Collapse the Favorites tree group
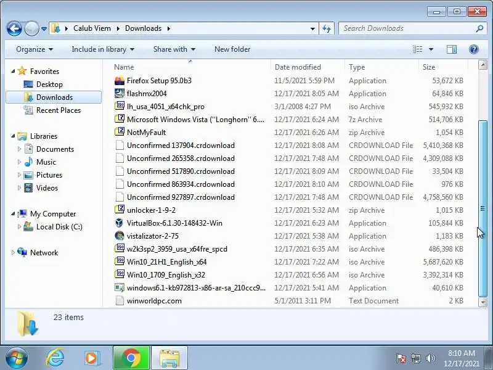 pyautogui.click(x=13, y=72)
